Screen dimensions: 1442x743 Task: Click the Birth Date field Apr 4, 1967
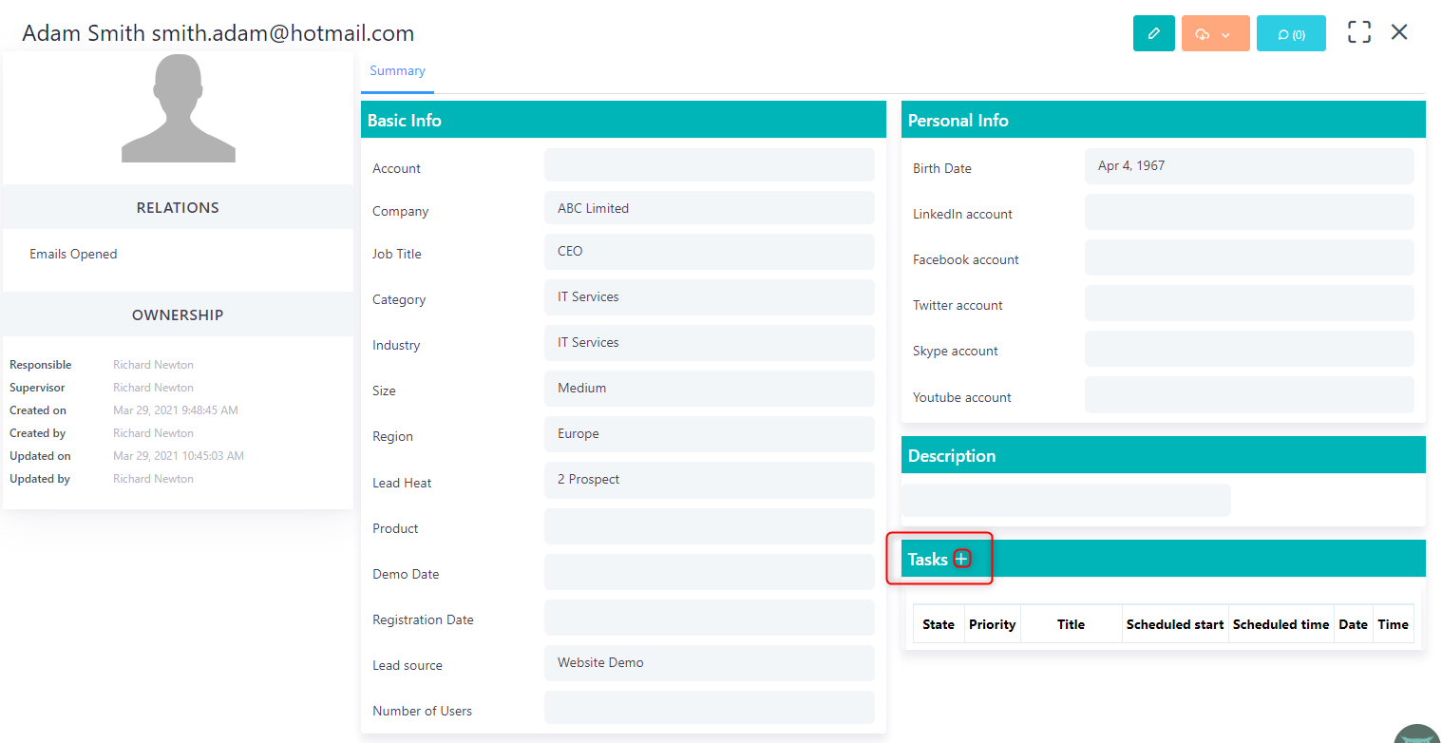[1249, 166]
